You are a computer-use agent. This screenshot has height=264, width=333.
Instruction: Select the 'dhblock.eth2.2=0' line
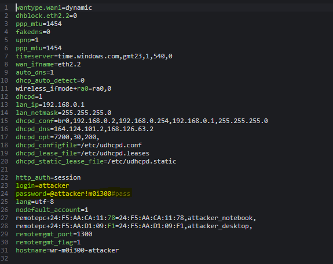(46, 16)
